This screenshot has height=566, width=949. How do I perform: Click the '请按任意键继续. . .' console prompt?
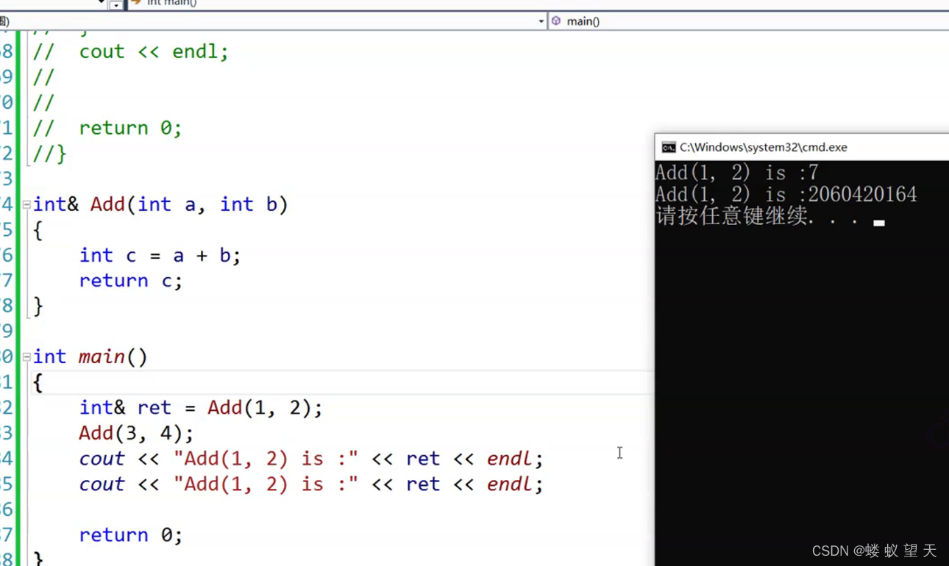click(757, 217)
